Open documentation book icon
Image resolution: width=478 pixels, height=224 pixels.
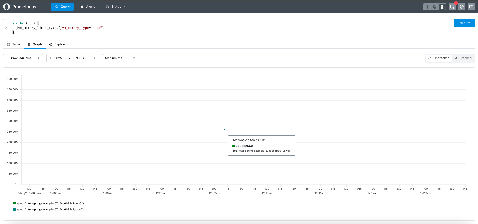471,7
